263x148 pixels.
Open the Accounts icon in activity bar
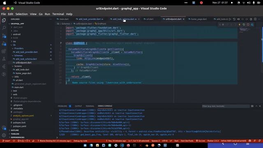4,128
